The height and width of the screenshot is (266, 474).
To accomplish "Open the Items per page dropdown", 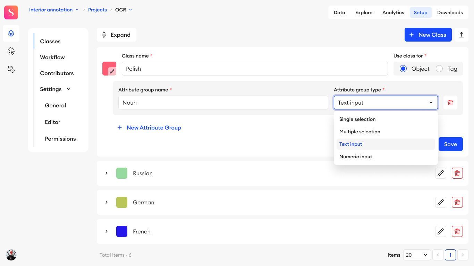I will 417,255.
